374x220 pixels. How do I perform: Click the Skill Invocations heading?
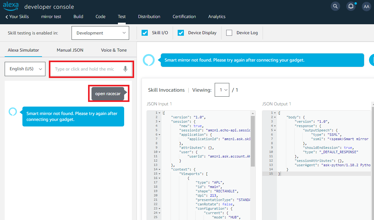(x=166, y=90)
